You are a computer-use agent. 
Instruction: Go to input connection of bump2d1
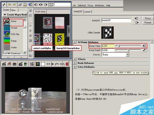point(137,18)
